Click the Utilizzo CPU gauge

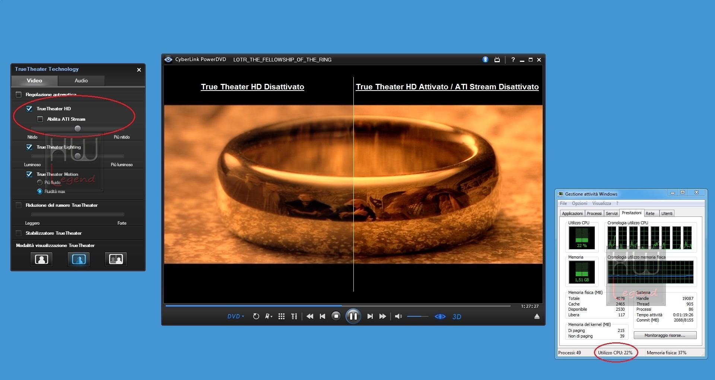pos(582,238)
